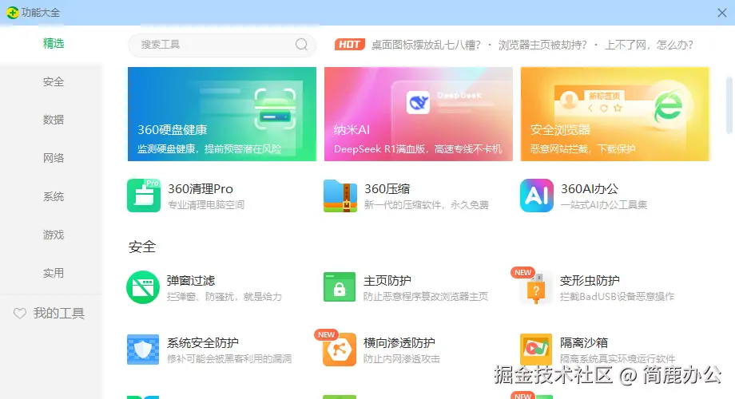Click description 一站式AI办公工具集
Viewport: 735px width, 399px height.
click(604, 204)
